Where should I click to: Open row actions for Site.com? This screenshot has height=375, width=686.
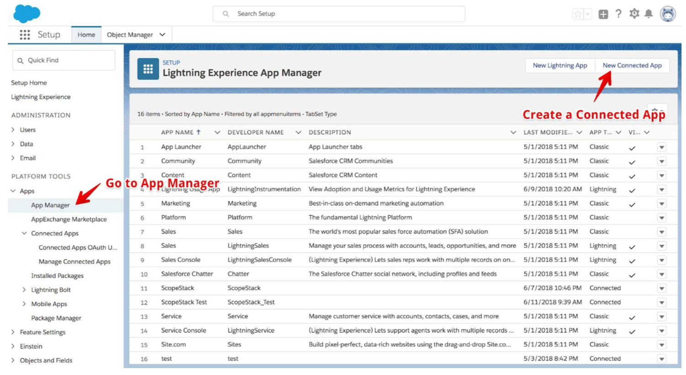point(662,345)
